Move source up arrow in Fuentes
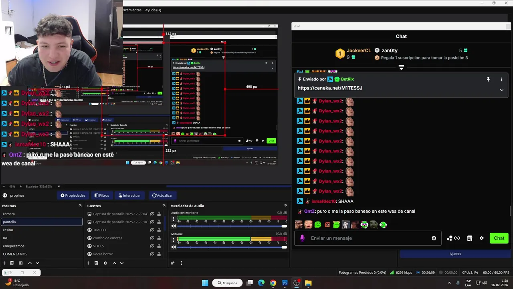Image resolution: width=513 pixels, height=289 pixels. (114, 263)
